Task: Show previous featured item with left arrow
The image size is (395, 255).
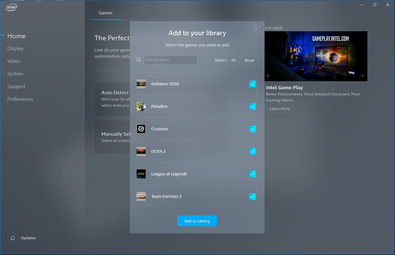Action: 269,76
